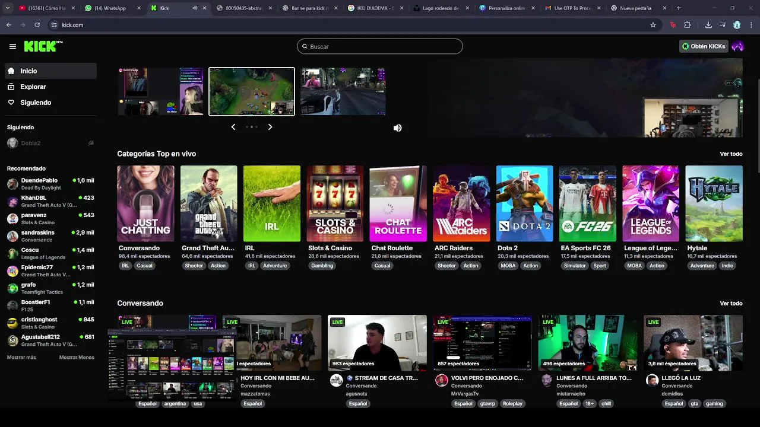Open the IRL grass category card
The image size is (760, 427).
click(x=272, y=203)
